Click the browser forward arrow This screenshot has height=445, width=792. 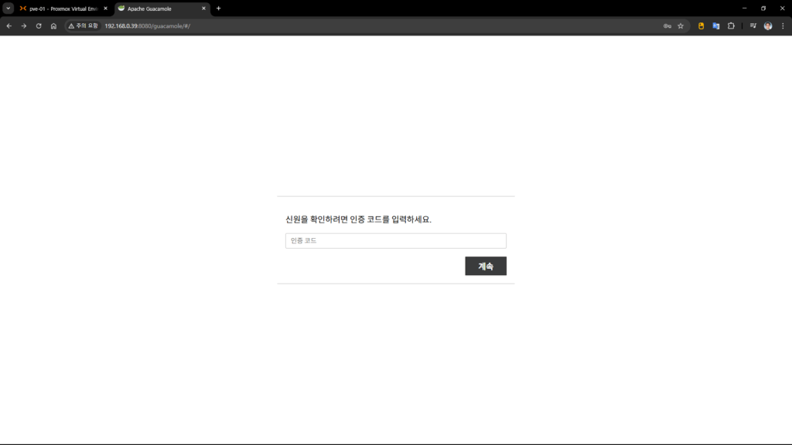pyautogui.click(x=24, y=25)
